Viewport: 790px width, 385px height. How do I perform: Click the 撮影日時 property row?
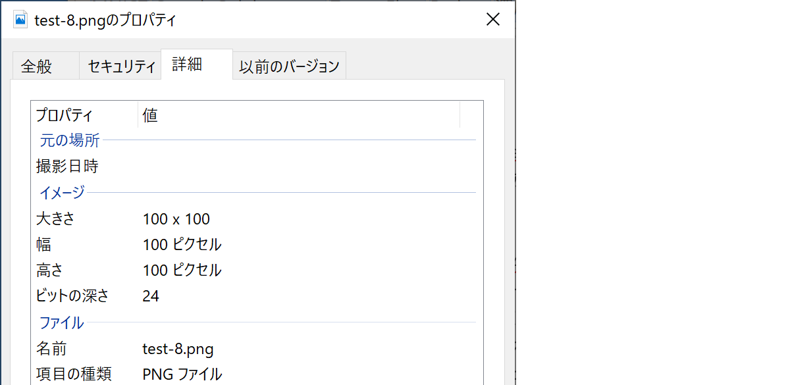tap(68, 166)
